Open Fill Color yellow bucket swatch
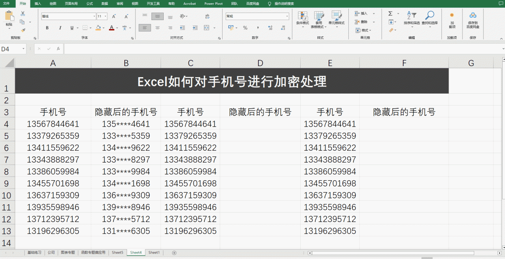Screen dimensions: 505x259 tap(98, 28)
